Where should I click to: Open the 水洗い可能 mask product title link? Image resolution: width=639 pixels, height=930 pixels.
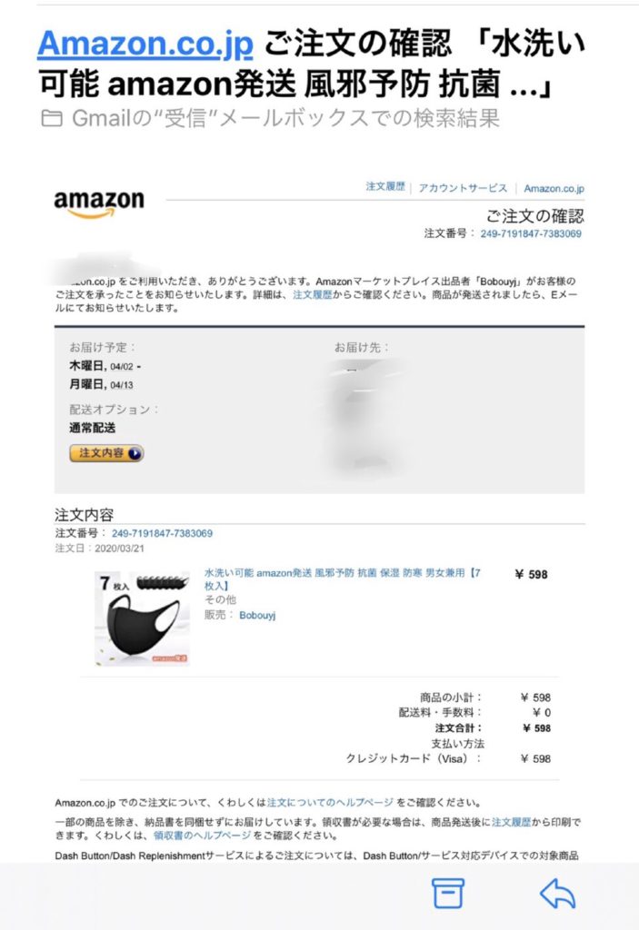click(342, 579)
